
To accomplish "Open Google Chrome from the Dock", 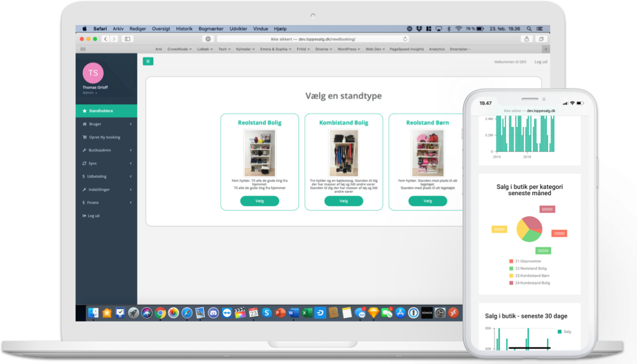I will tap(160, 313).
